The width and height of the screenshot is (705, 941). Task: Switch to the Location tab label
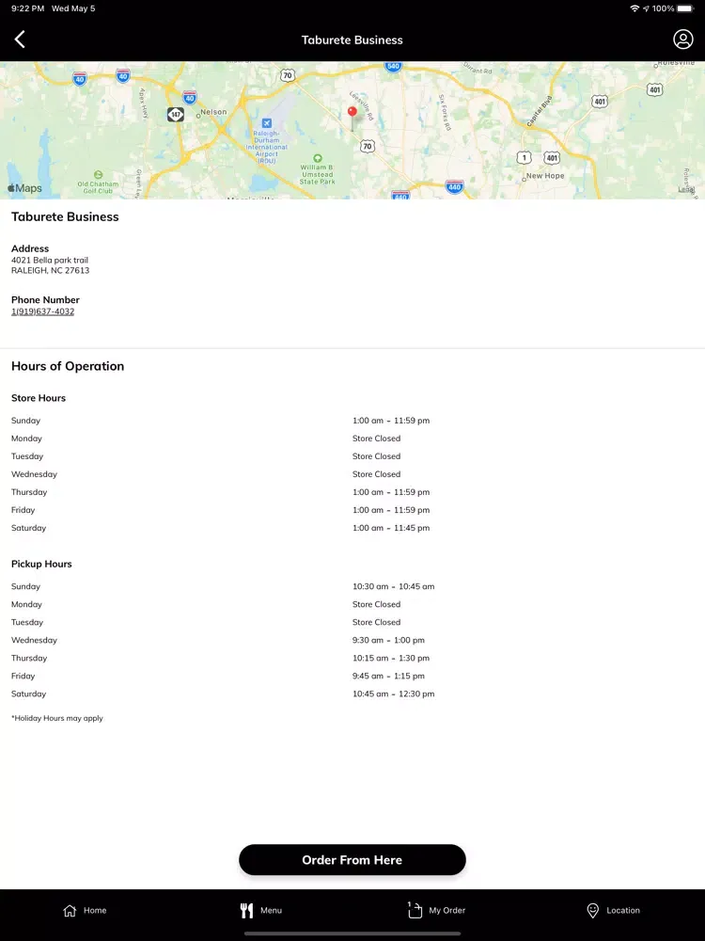(623, 910)
